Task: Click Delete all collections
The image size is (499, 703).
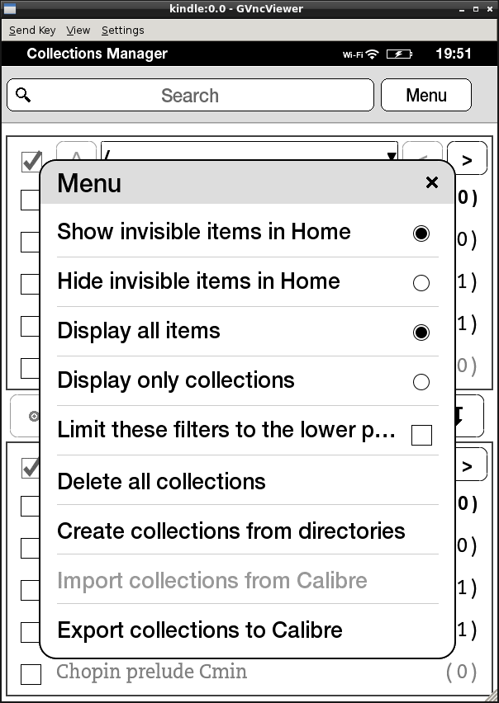Action: [162, 481]
